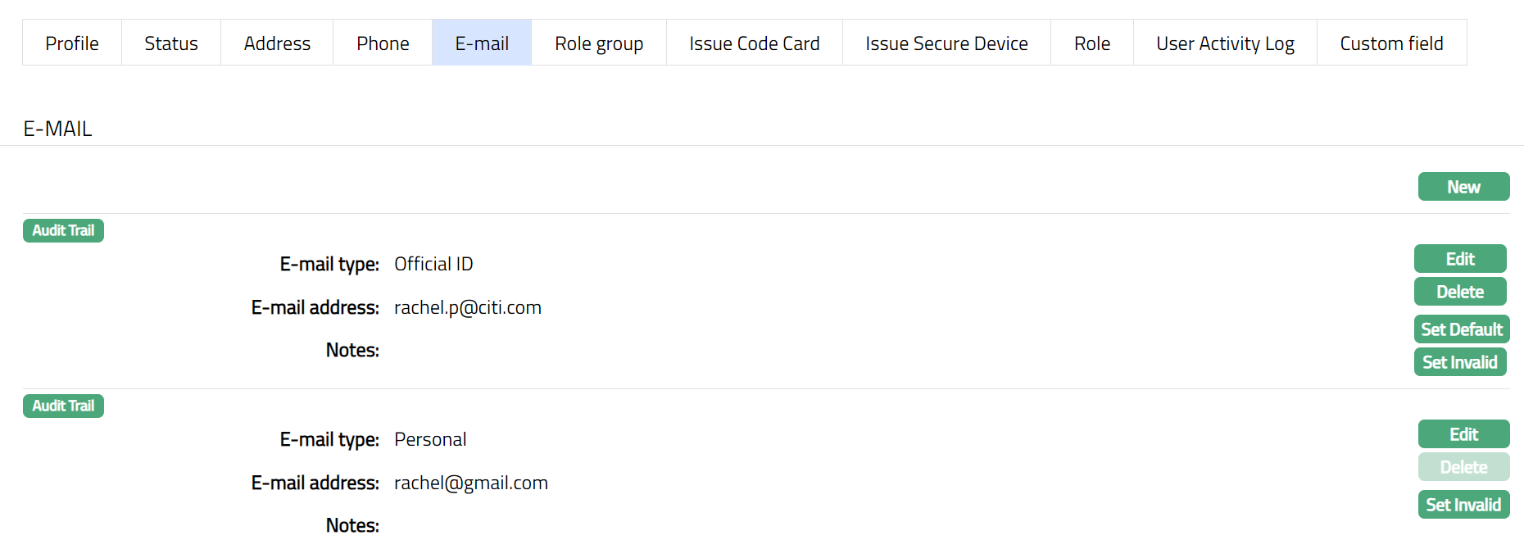The width and height of the screenshot is (1524, 549).
Task: Open the Role group tab
Action: point(599,43)
